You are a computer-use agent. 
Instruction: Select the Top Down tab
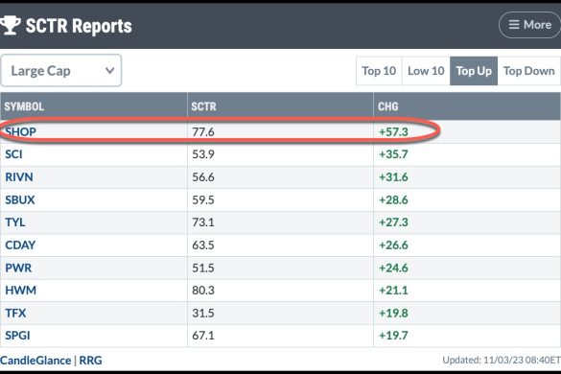click(x=529, y=71)
